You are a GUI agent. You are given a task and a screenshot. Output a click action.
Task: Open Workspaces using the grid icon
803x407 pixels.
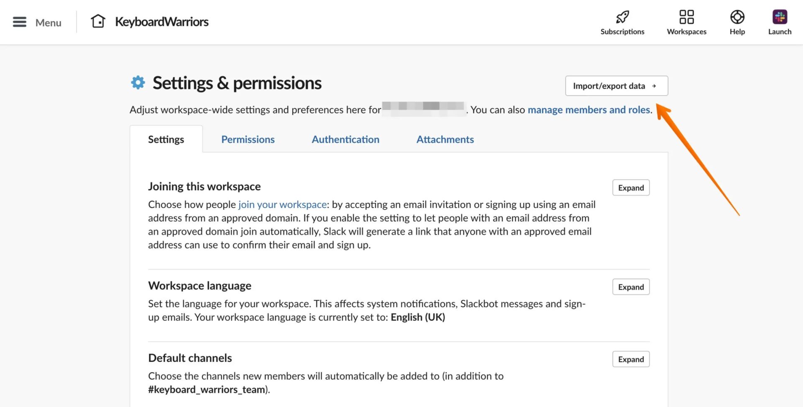click(686, 18)
